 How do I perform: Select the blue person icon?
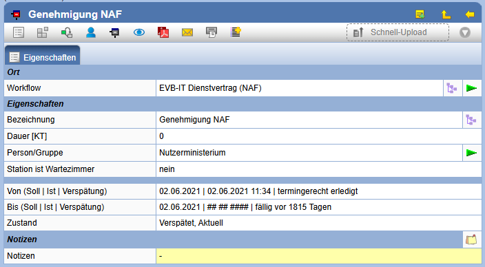point(91,32)
